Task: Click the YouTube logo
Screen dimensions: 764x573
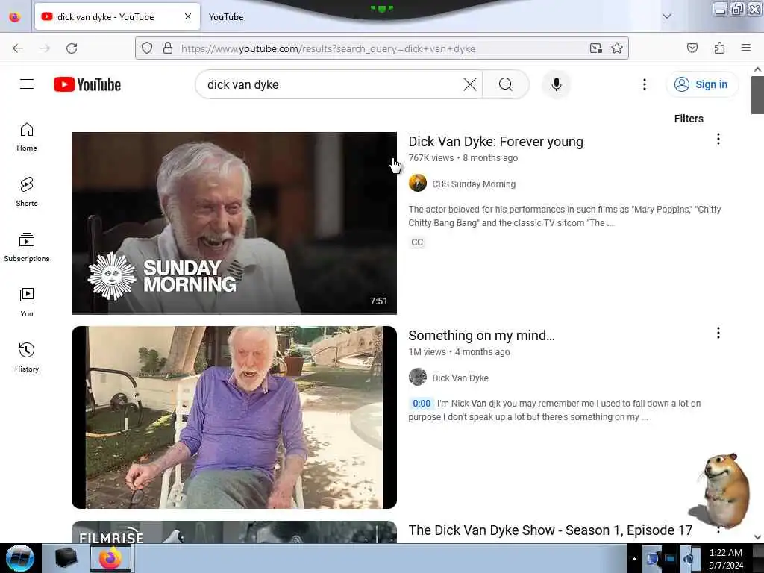Action: click(x=87, y=84)
